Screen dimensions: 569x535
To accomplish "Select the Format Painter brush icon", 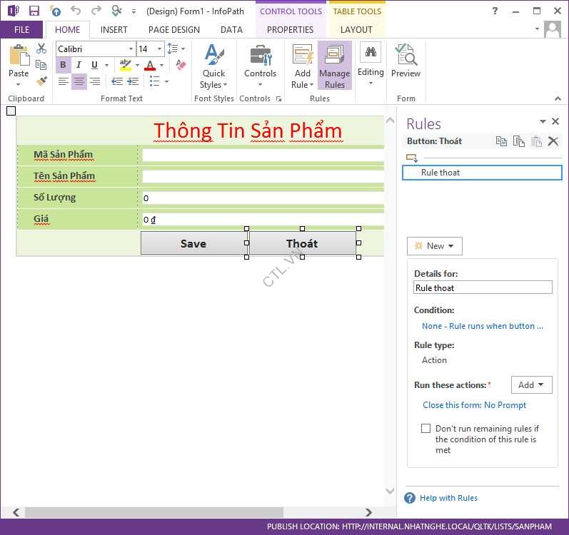I will [41, 81].
